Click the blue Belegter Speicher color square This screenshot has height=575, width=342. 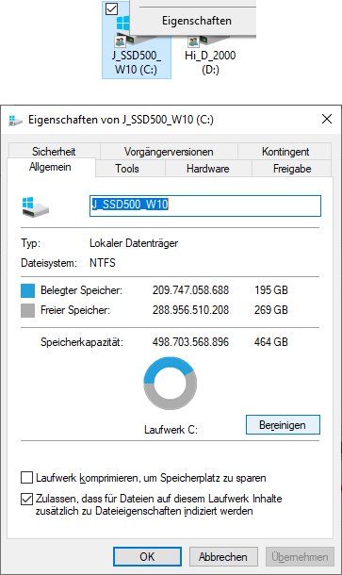[x=28, y=290]
